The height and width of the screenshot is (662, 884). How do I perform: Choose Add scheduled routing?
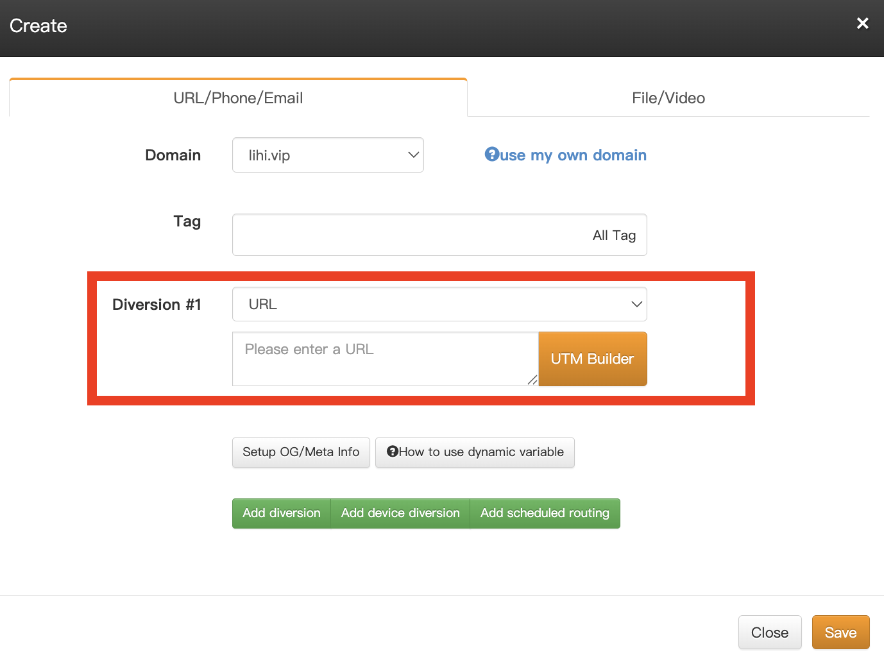(545, 513)
